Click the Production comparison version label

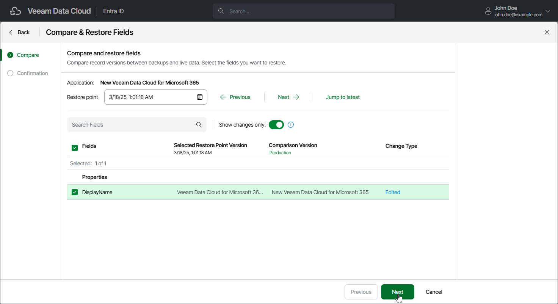point(280,153)
